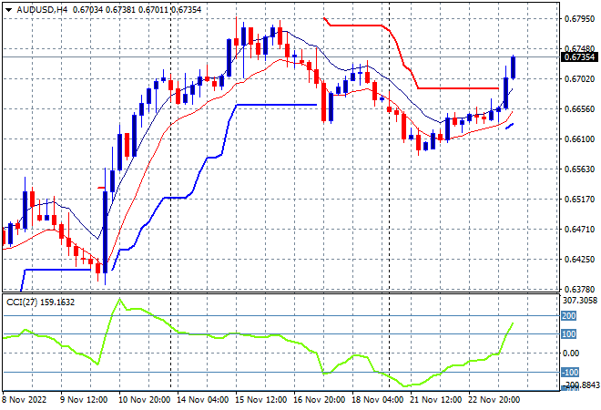Click the 0.65630 price axis label
The image size is (601, 410).
[579, 169]
